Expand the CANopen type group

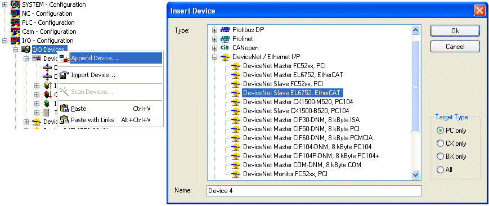(214, 48)
